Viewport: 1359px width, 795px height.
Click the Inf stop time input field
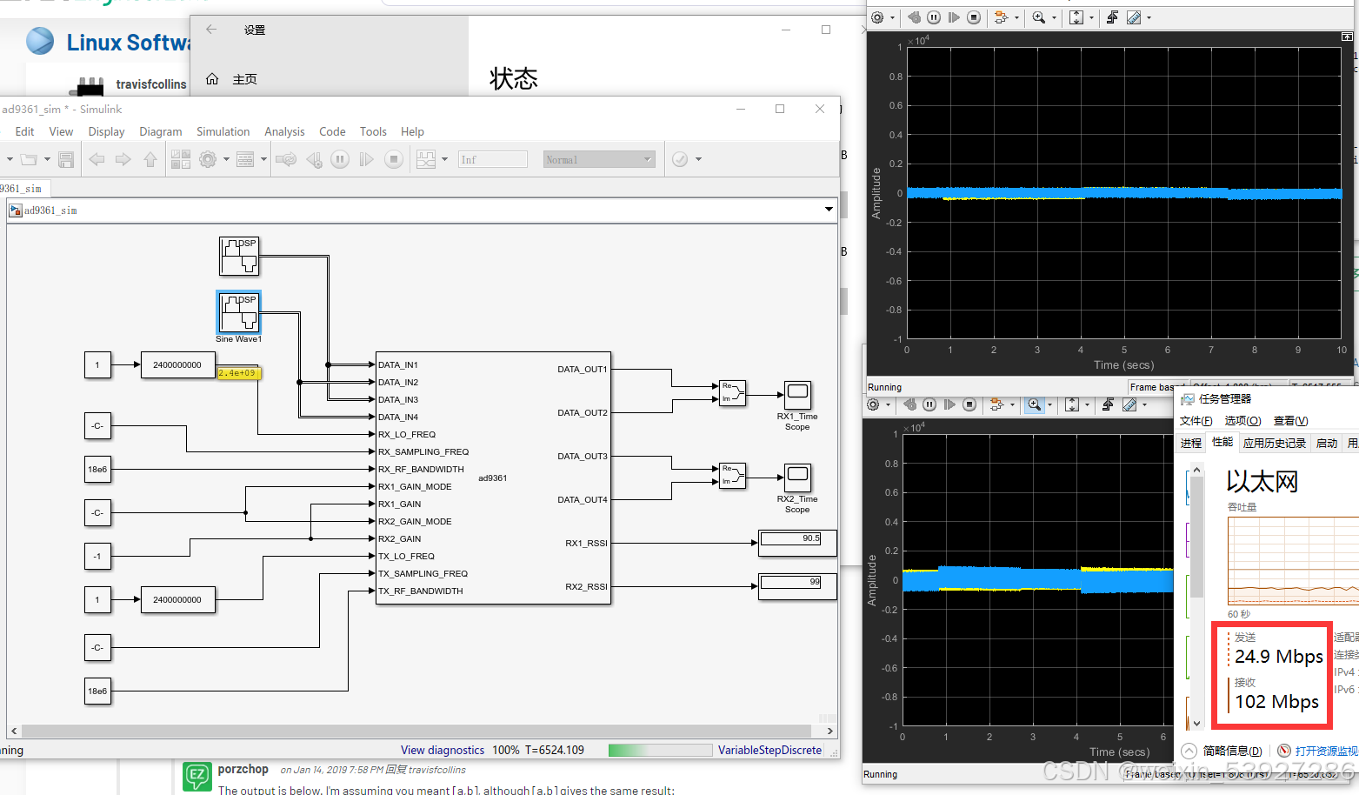493,159
